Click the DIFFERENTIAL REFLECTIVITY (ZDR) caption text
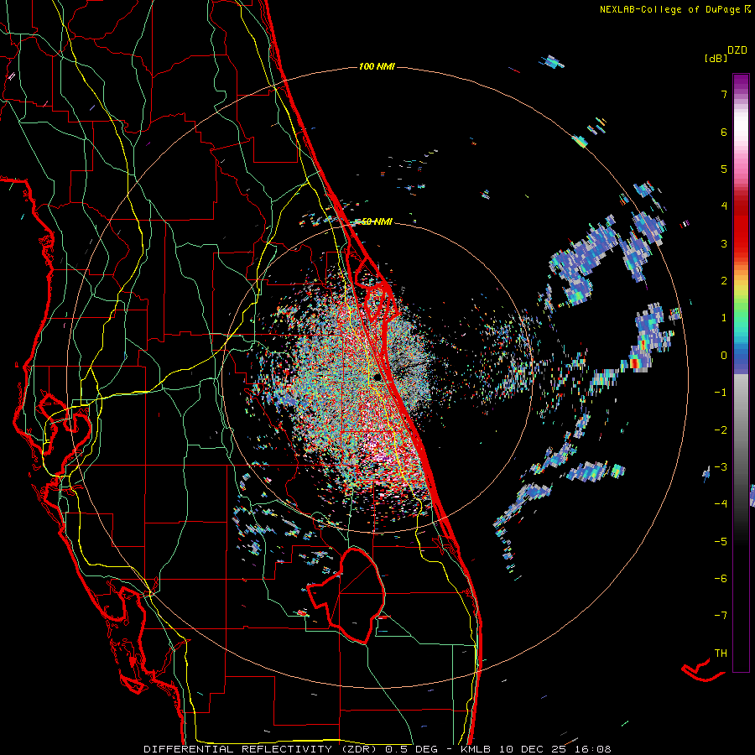Screen dimensions: 755x755 click(262, 749)
